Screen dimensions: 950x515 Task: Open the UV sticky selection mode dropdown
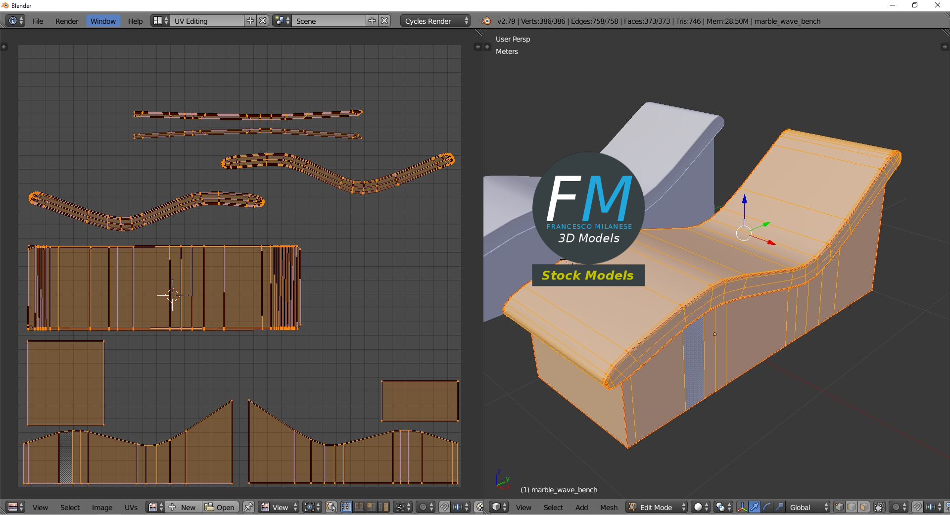(x=403, y=507)
